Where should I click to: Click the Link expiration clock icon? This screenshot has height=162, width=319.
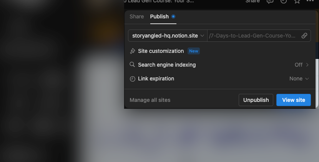[x=133, y=79]
